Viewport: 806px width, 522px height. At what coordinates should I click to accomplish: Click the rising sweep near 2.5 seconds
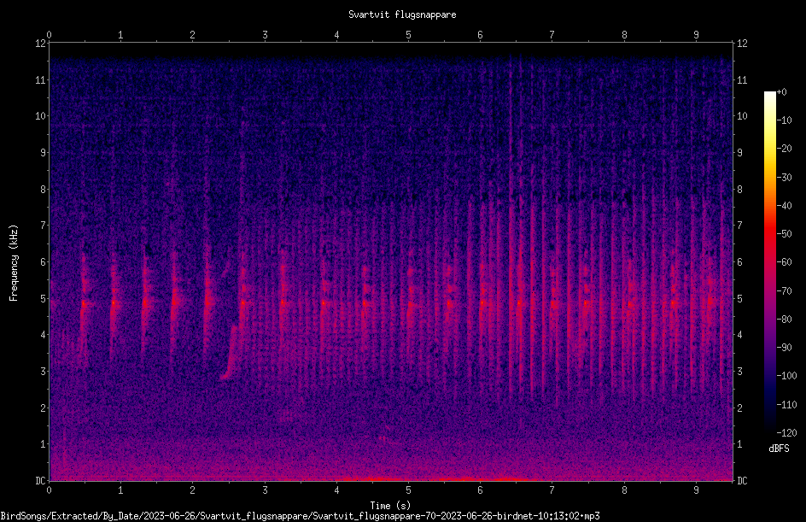click(x=231, y=352)
